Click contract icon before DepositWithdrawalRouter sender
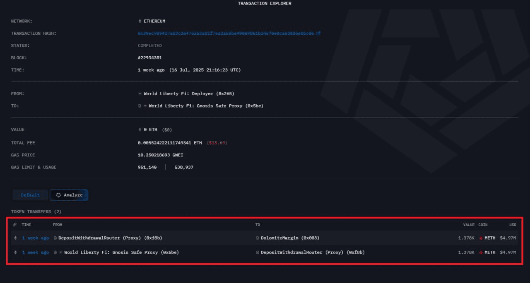The width and height of the screenshot is (530, 283). point(55,238)
